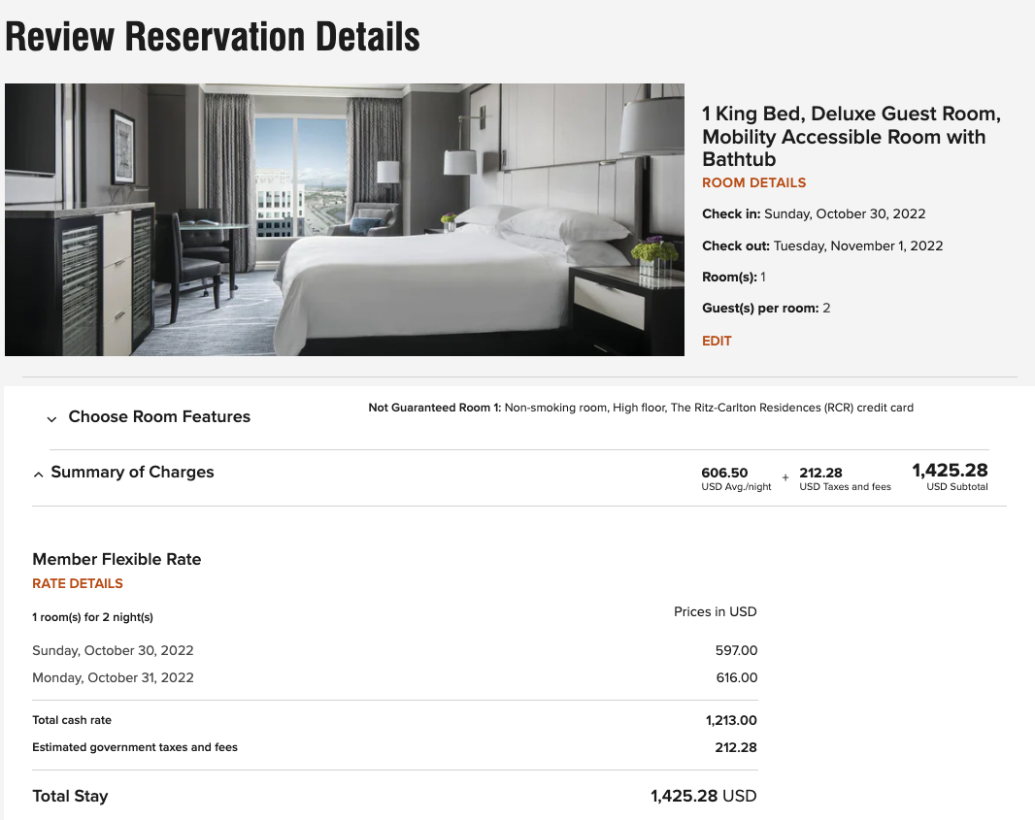Image resolution: width=1035 pixels, height=820 pixels.
Task: Click the Member Flexible Rate heading
Action: click(117, 559)
